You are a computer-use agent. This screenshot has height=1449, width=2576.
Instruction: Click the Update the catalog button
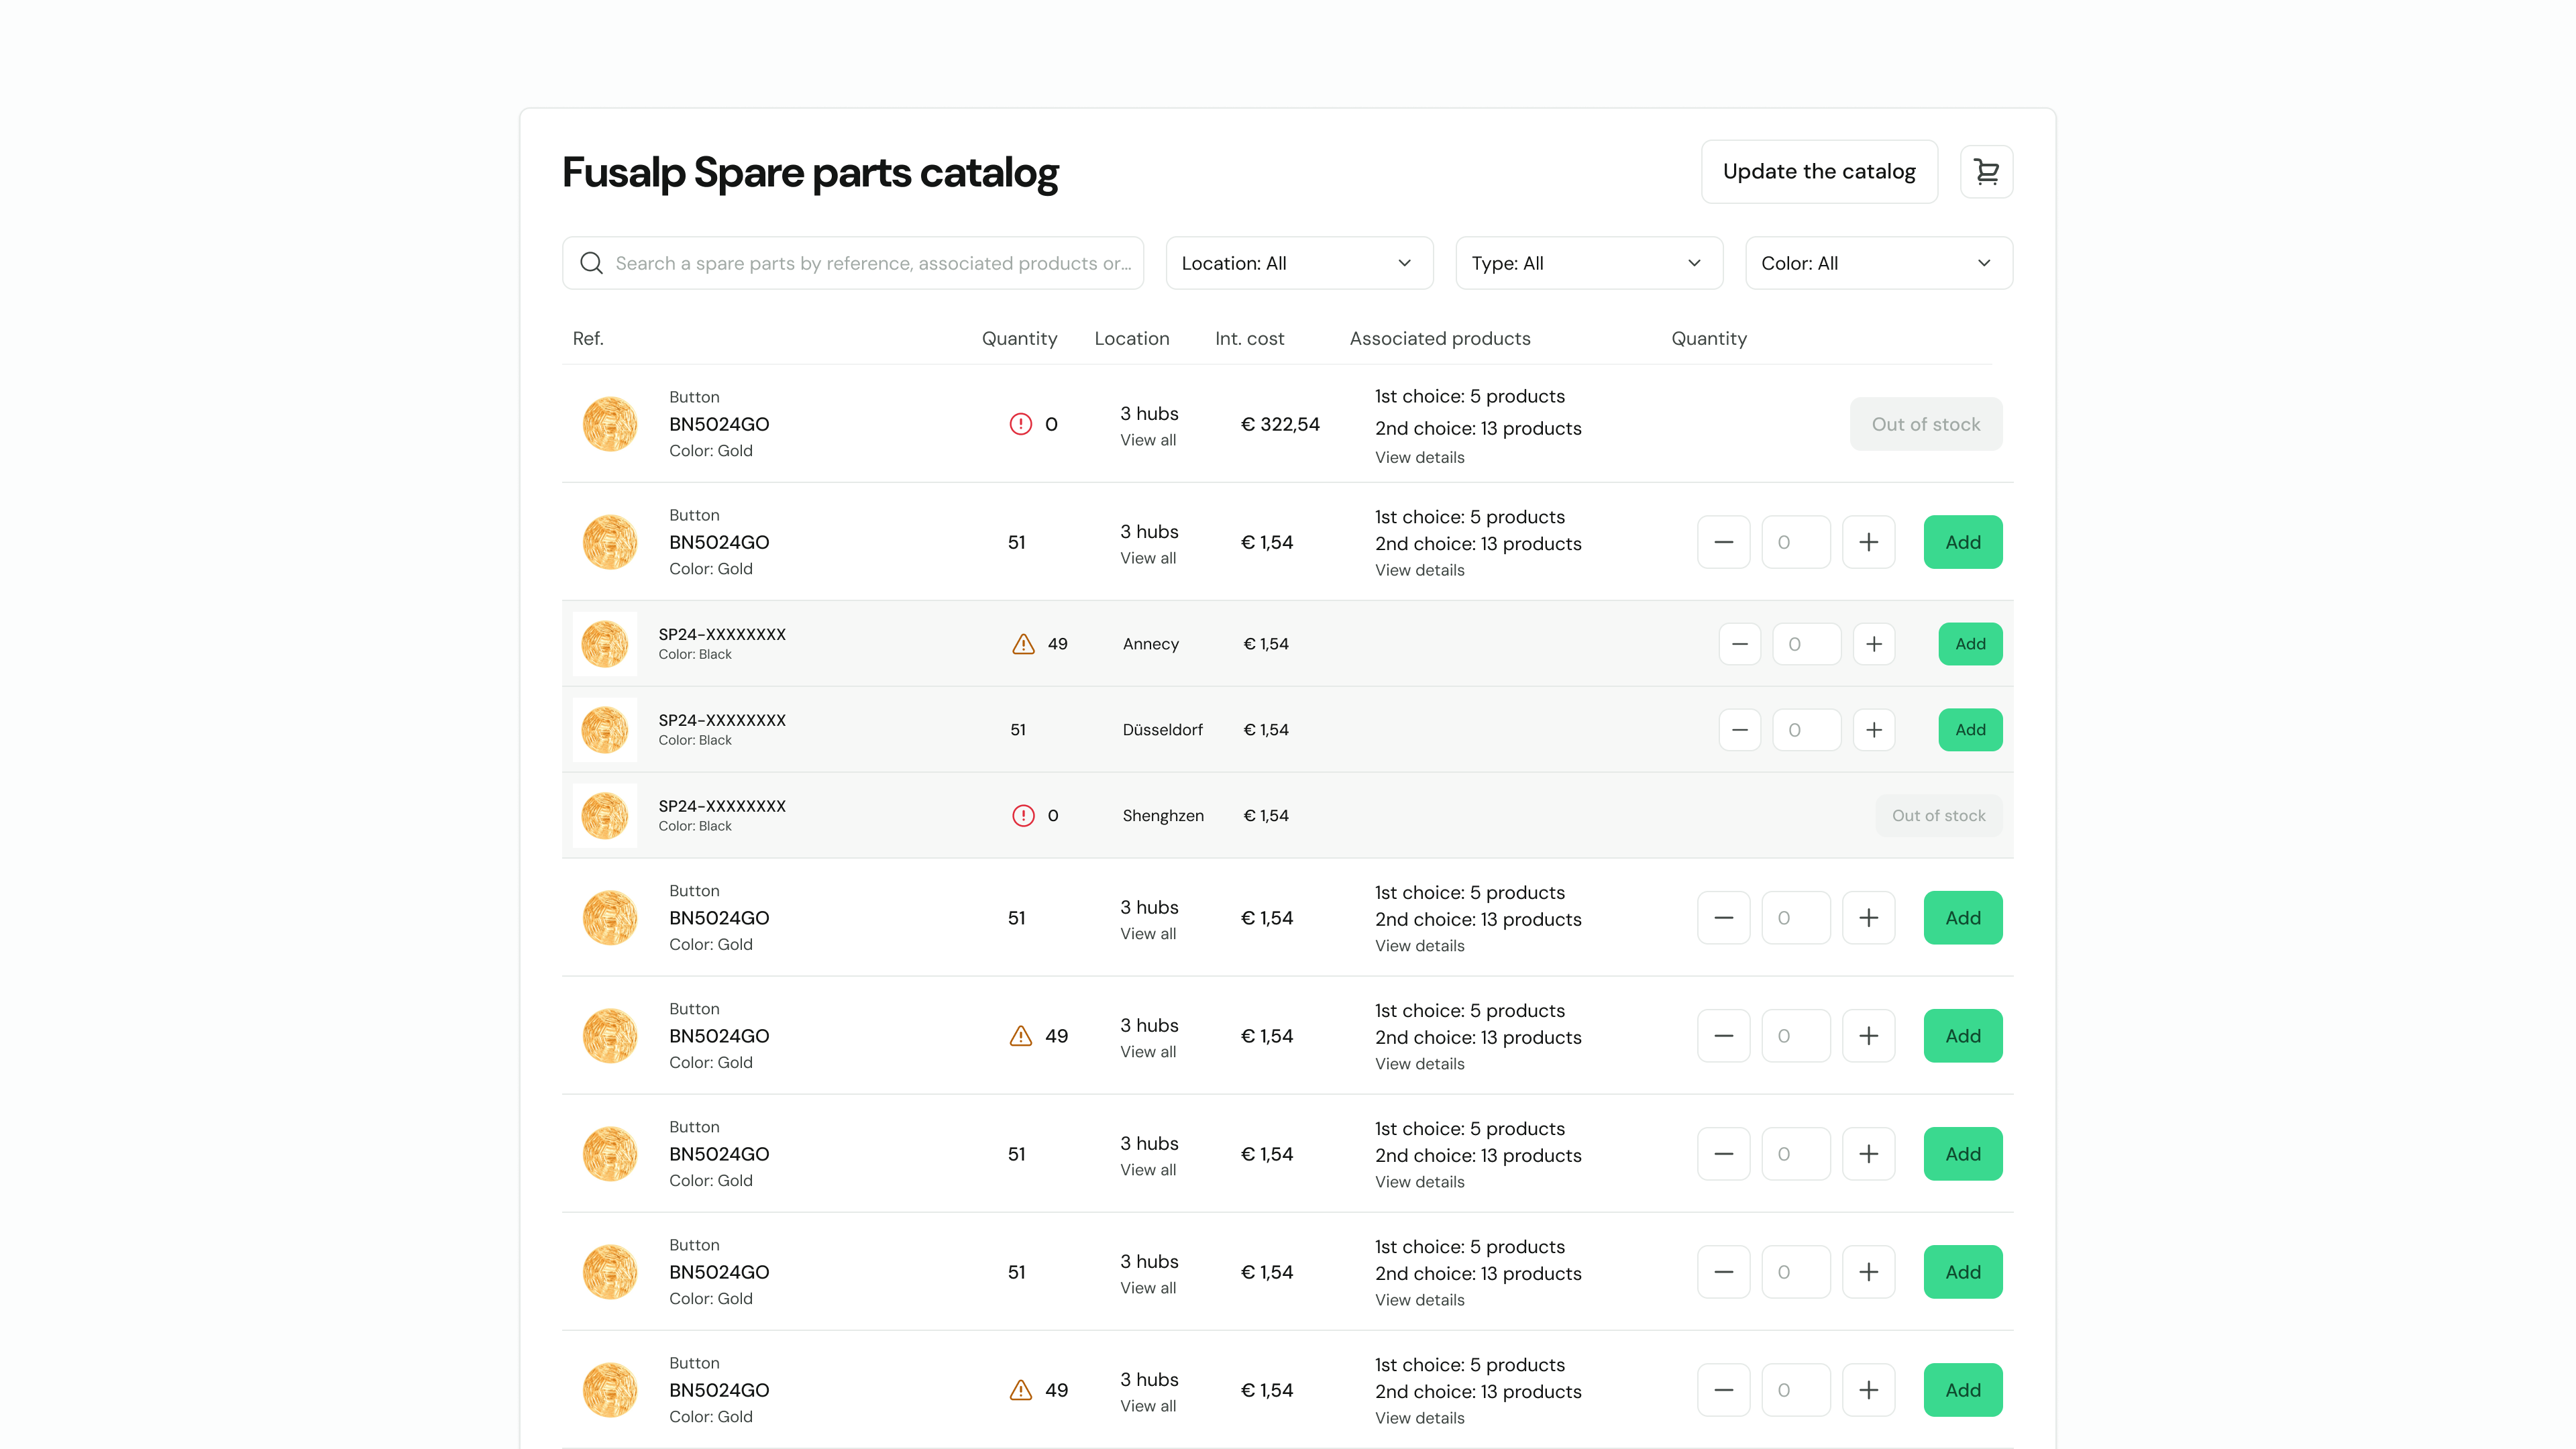1819,171
